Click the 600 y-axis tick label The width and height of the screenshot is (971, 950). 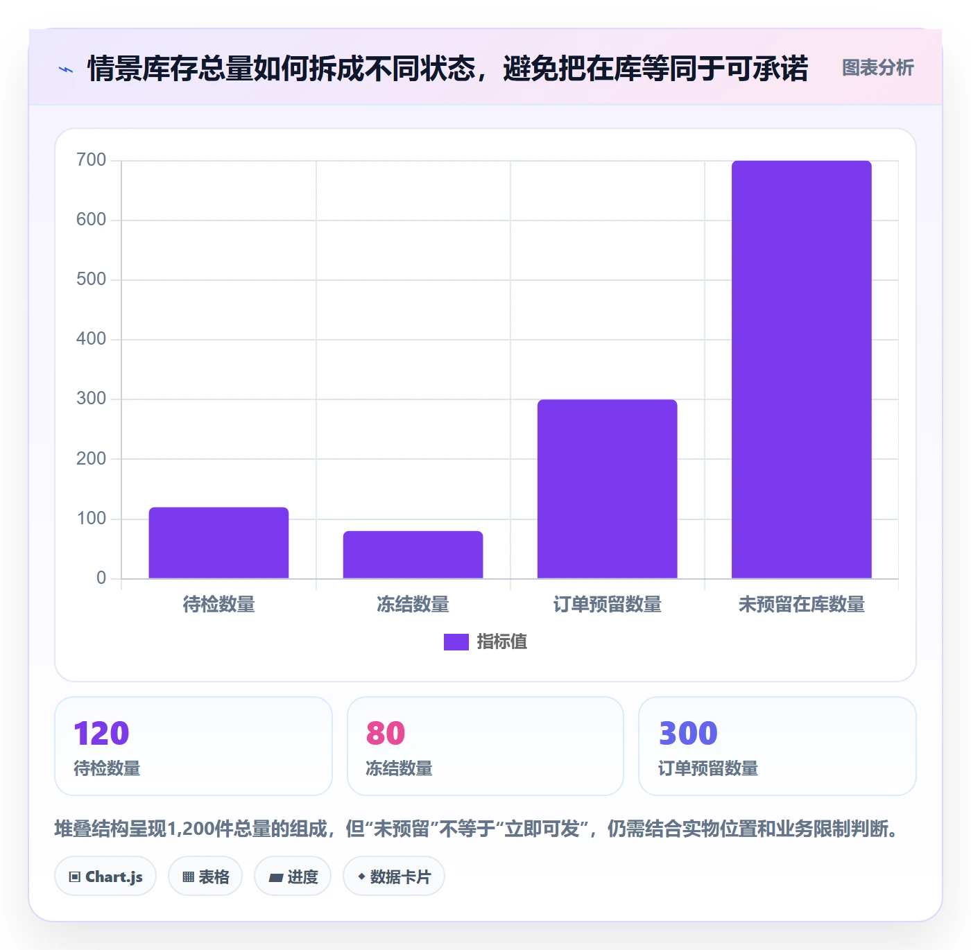tap(91, 220)
